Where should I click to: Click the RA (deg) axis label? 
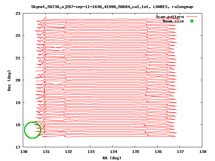pyautogui.click(x=112, y=158)
